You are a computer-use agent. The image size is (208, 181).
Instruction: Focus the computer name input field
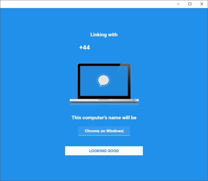[x=104, y=131]
